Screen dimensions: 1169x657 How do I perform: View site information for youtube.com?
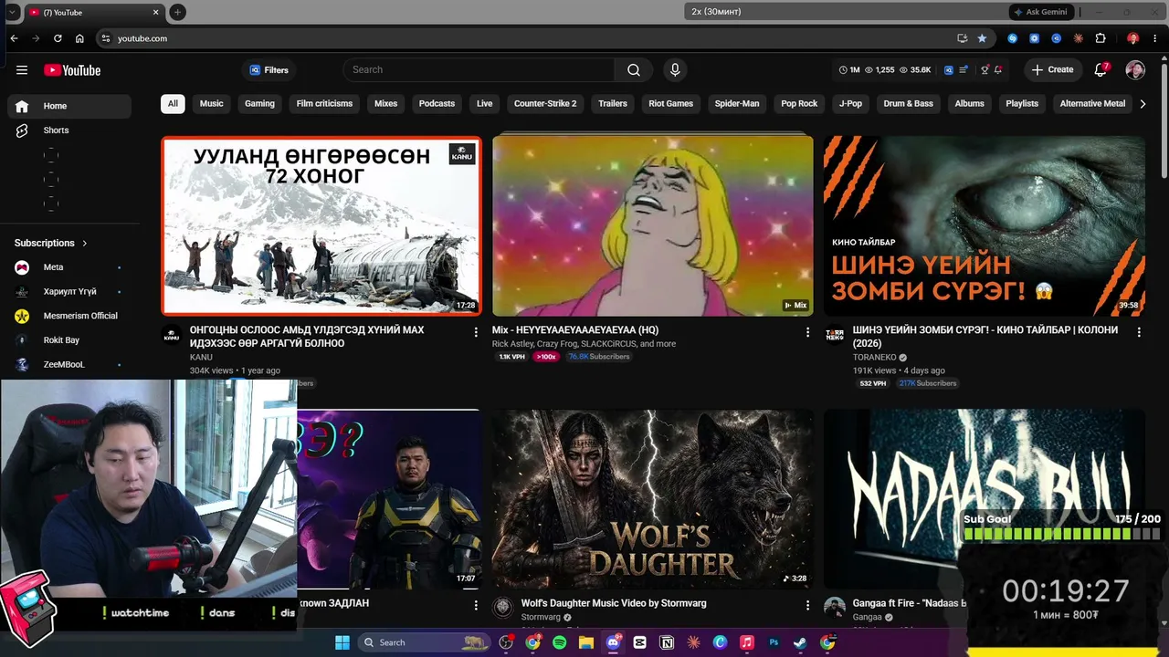tap(106, 38)
